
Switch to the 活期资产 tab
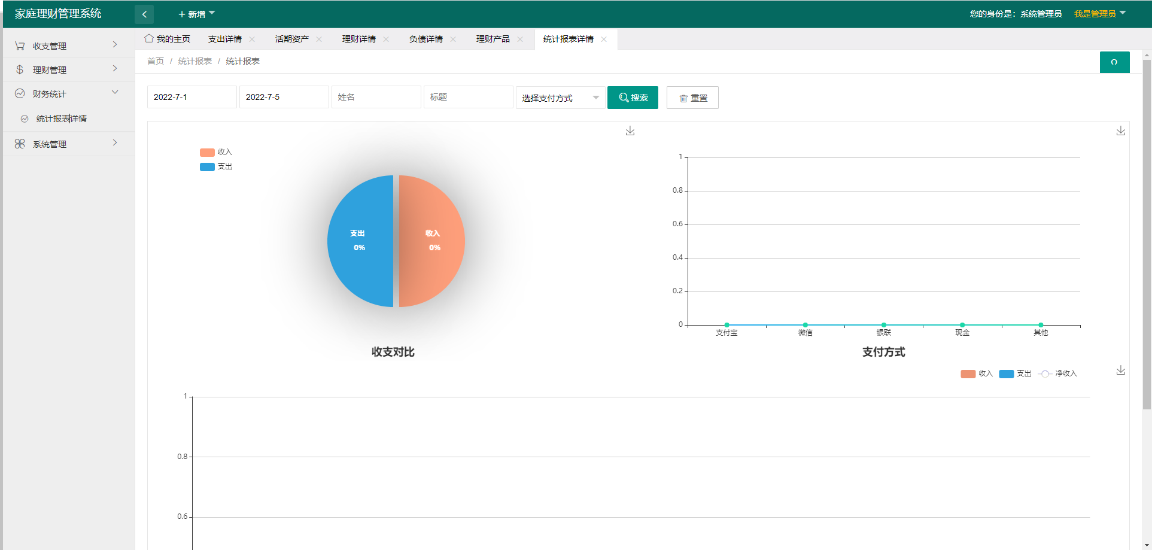[292, 39]
